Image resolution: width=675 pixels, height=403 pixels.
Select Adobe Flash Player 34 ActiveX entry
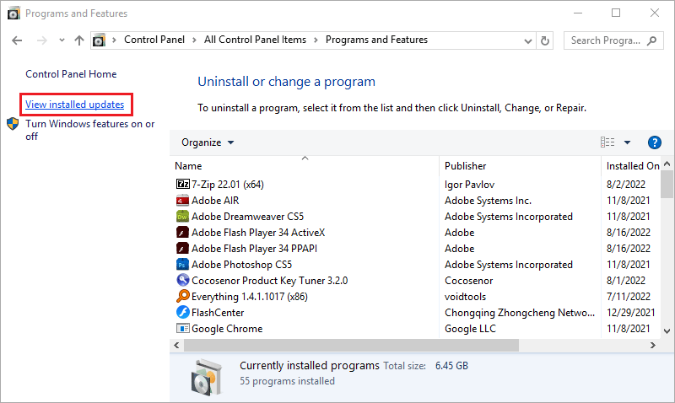(x=258, y=232)
